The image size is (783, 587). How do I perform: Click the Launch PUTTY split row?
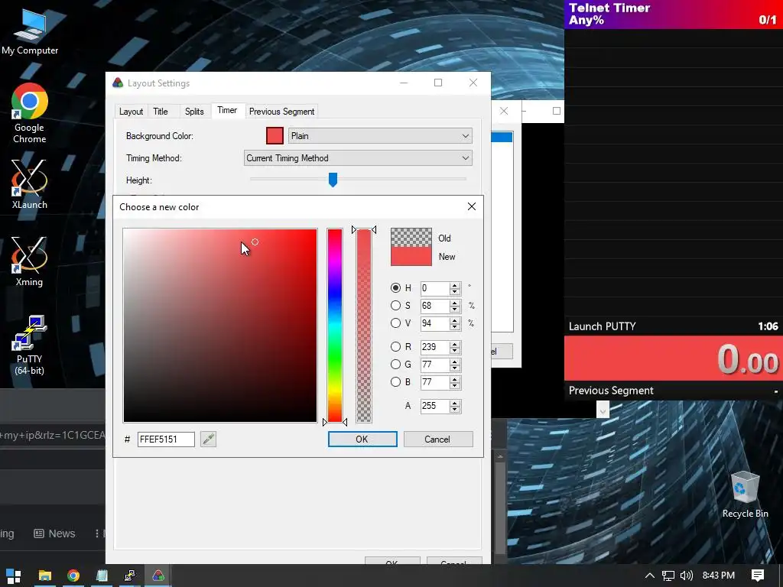(673, 326)
